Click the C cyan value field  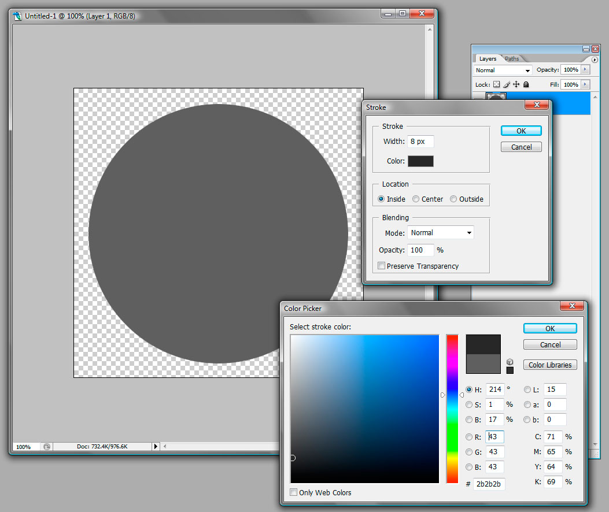(x=553, y=437)
